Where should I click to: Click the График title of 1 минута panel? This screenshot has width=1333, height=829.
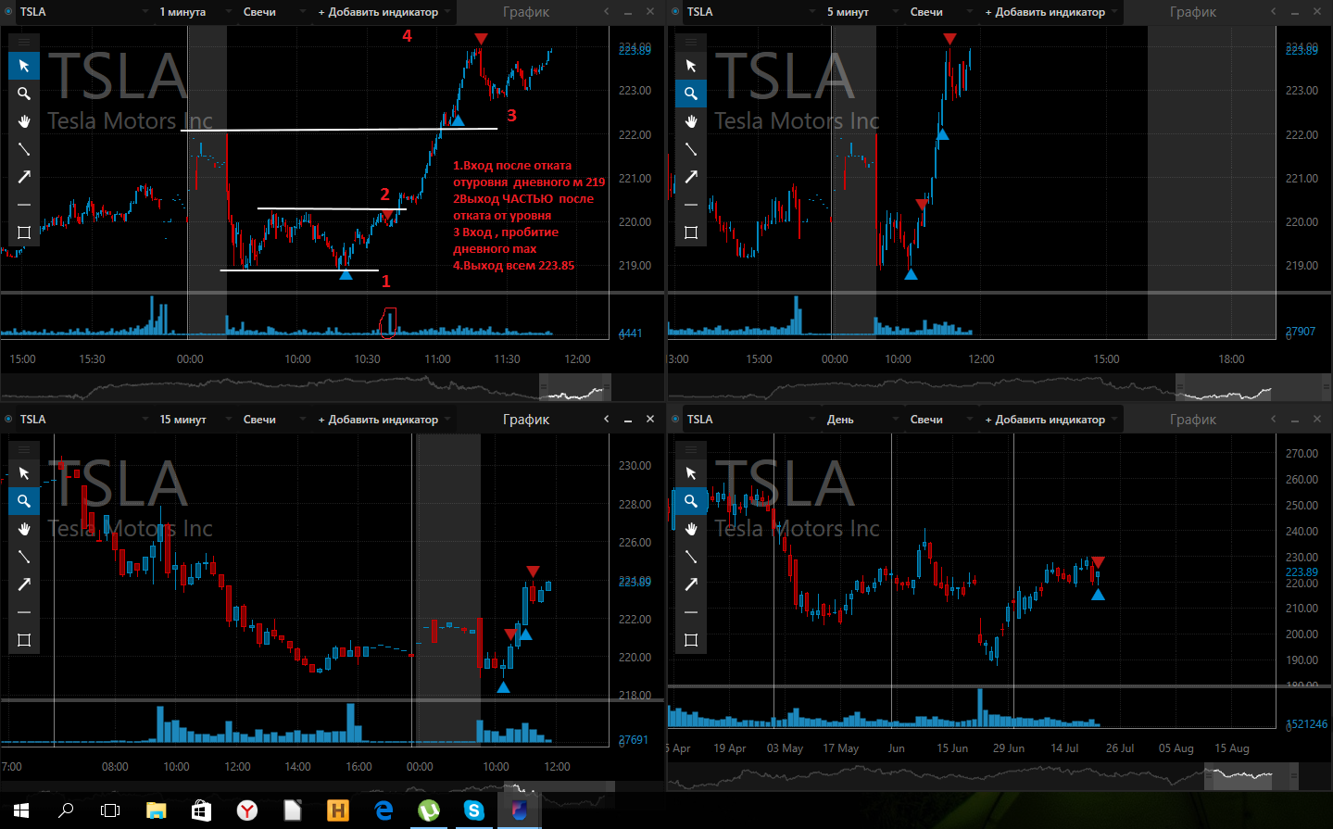[526, 12]
